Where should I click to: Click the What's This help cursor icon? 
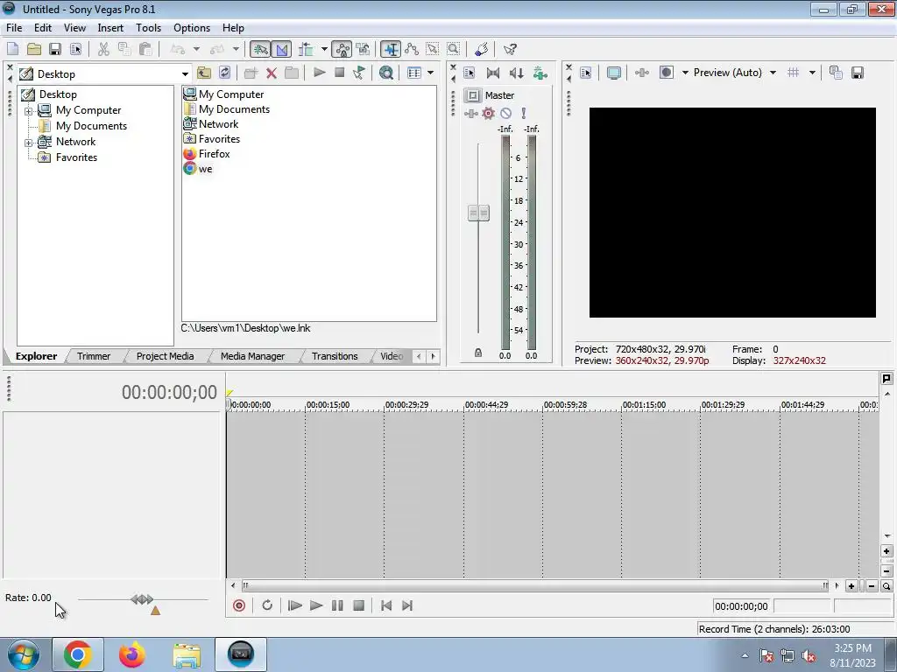pos(510,49)
